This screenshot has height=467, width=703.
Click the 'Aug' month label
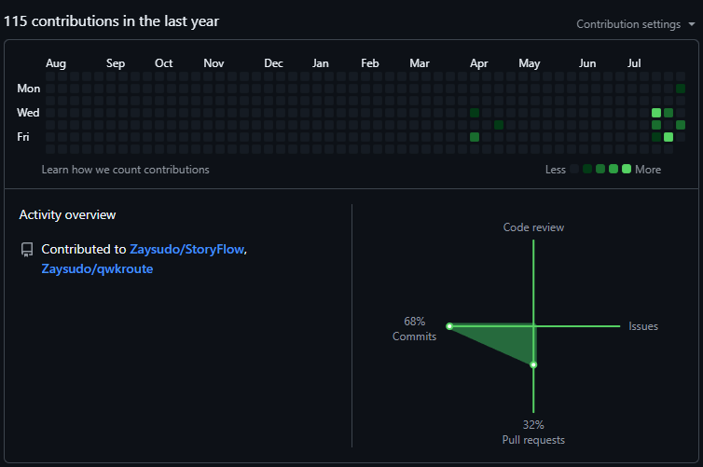56,63
